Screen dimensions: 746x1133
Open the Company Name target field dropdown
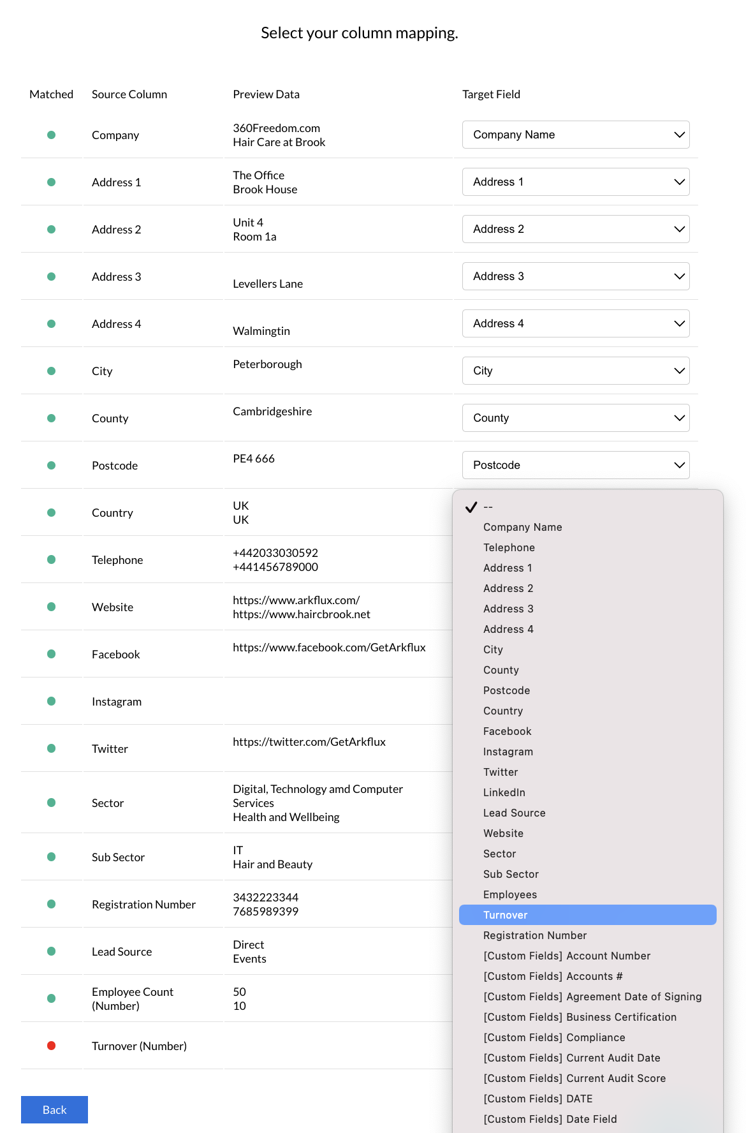(x=575, y=135)
